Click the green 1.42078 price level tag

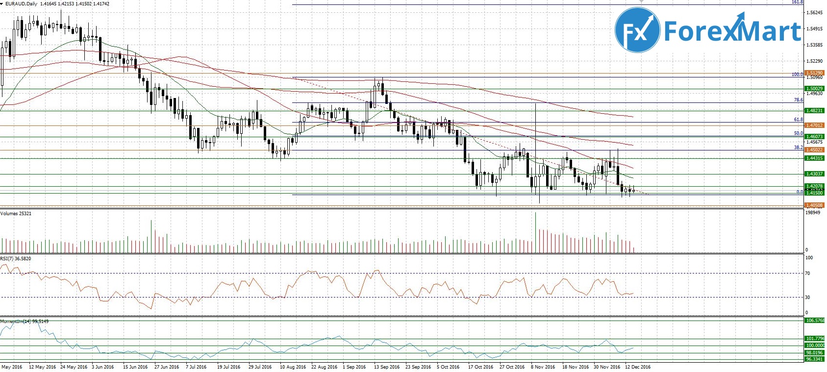(x=814, y=186)
